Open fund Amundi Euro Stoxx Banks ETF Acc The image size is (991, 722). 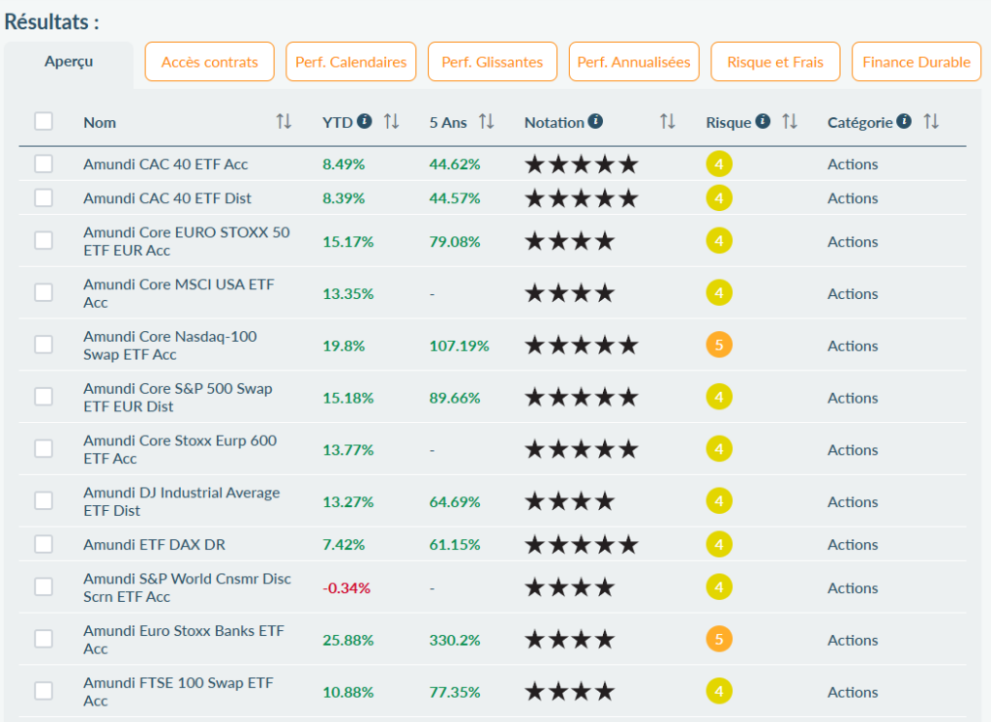[x=184, y=639]
